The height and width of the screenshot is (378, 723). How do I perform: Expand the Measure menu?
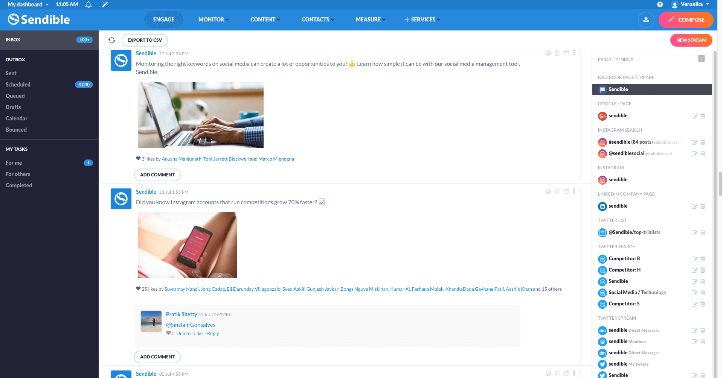pos(371,20)
